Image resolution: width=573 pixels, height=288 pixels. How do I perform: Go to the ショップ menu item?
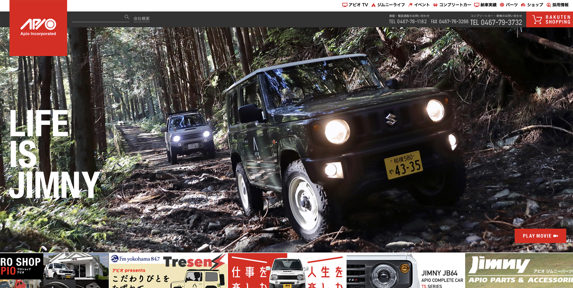(532, 5)
